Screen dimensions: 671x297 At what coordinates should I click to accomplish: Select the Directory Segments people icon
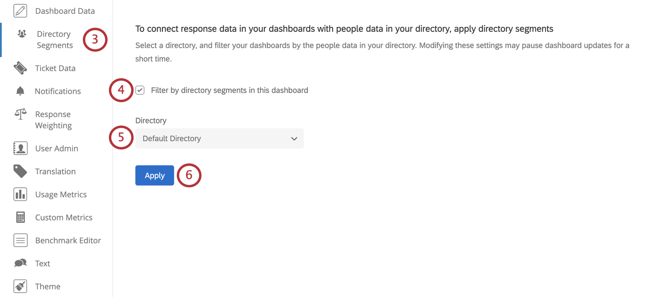tap(20, 34)
